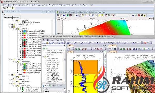The width and height of the screenshot is (155, 93).
Task: Select well 48/14-4::SMT1103 in the Model list
Action: coord(52,78)
